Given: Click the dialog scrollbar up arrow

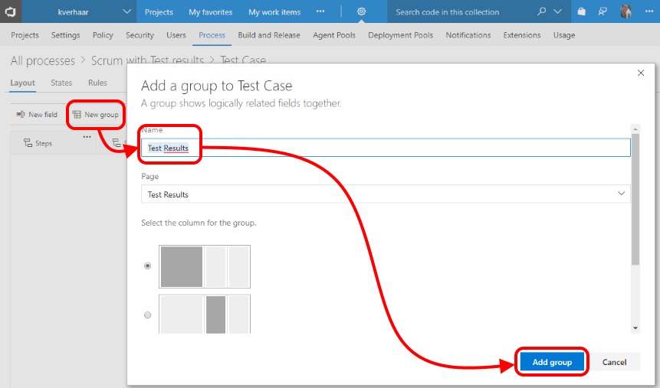Looking at the screenshot, I should click(x=635, y=129).
